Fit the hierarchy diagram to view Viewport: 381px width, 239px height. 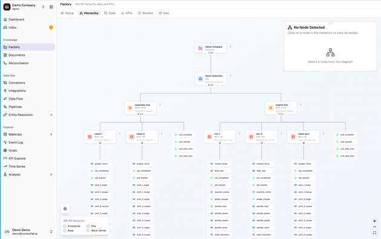tap(374, 233)
